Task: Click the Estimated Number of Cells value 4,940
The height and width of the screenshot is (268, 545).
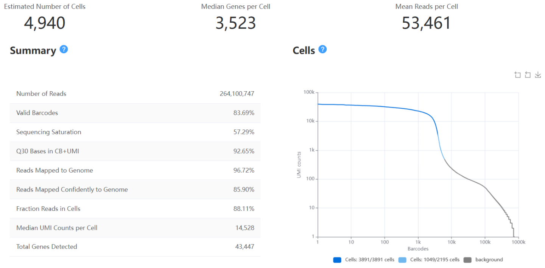Action: 45,23
